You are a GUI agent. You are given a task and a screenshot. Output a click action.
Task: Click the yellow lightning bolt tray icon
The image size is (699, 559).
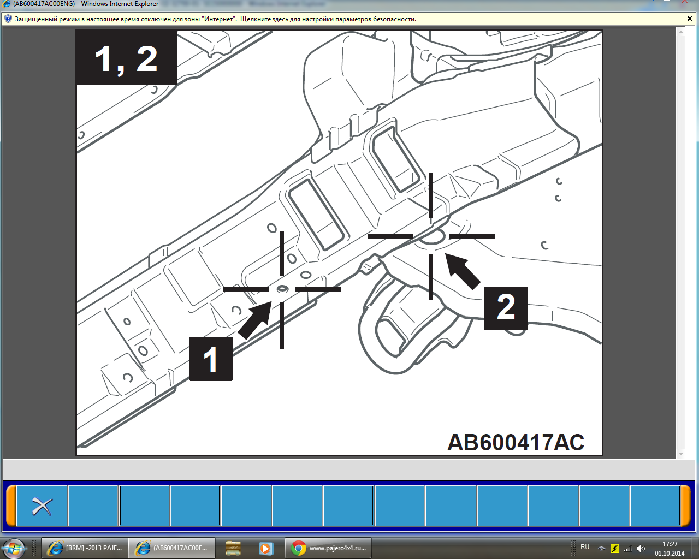(x=615, y=549)
